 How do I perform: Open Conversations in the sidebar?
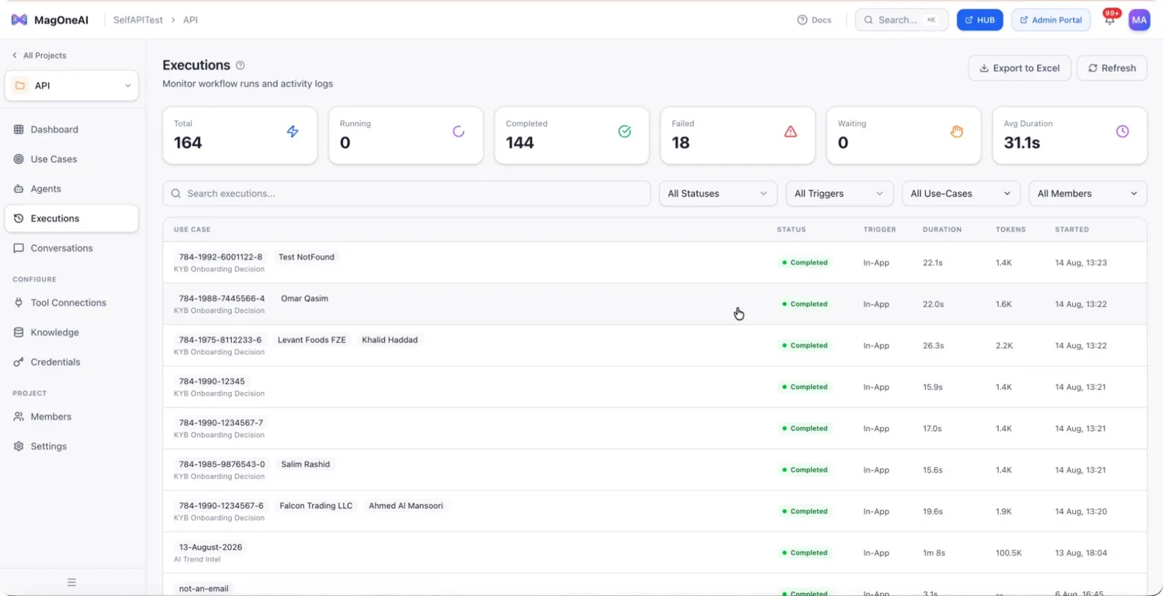(71, 248)
